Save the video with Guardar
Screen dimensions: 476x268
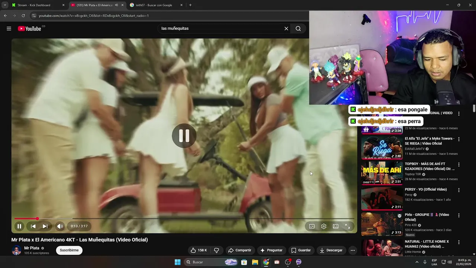pyautogui.click(x=301, y=250)
